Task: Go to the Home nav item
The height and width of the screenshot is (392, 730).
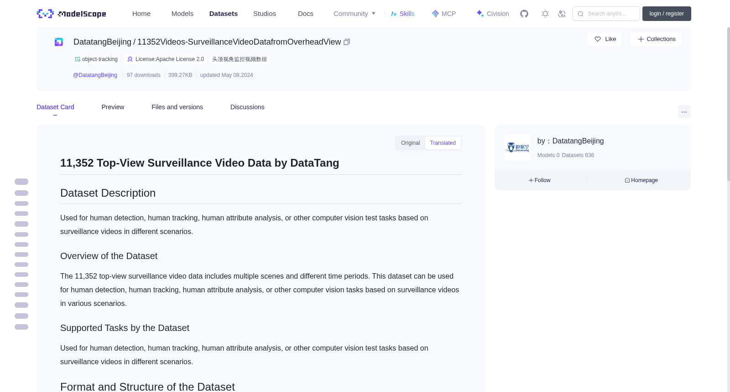Action: (x=141, y=14)
